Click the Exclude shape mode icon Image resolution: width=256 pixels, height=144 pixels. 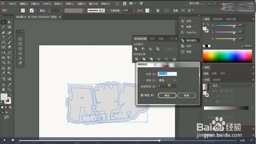pos(158,49)
